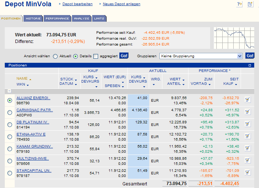Switch to the Historie tab
The image size is (259, 188).
(x=33, y=18)
